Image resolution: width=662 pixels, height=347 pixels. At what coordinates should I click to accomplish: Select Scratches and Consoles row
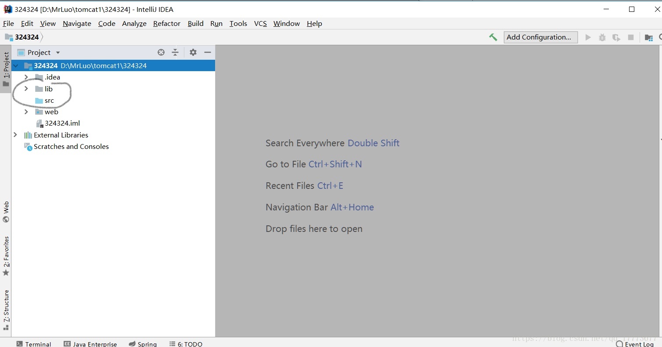coord(71,147)
